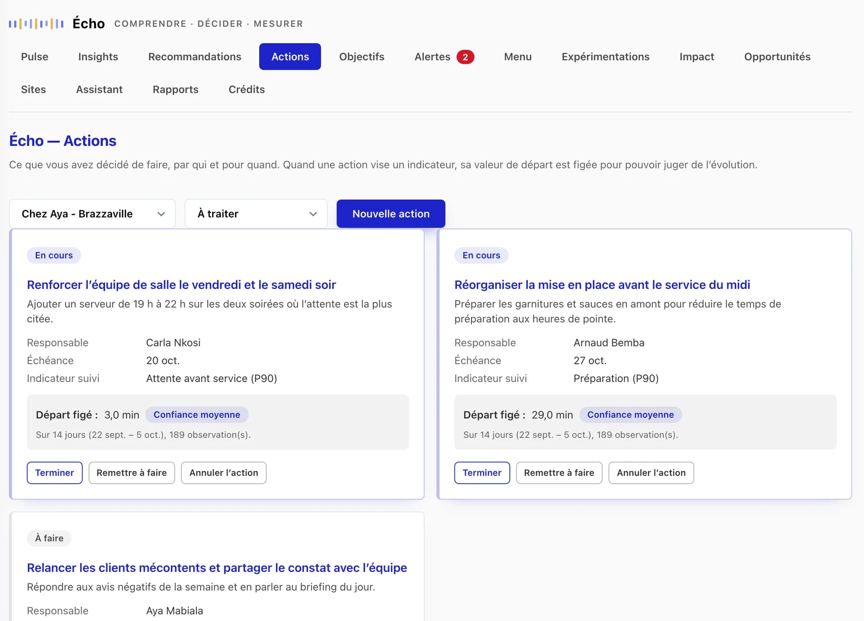Click the En cours badge on Renforcer card
This screenshot has height=621, width=864.
[x=54, y=255]
